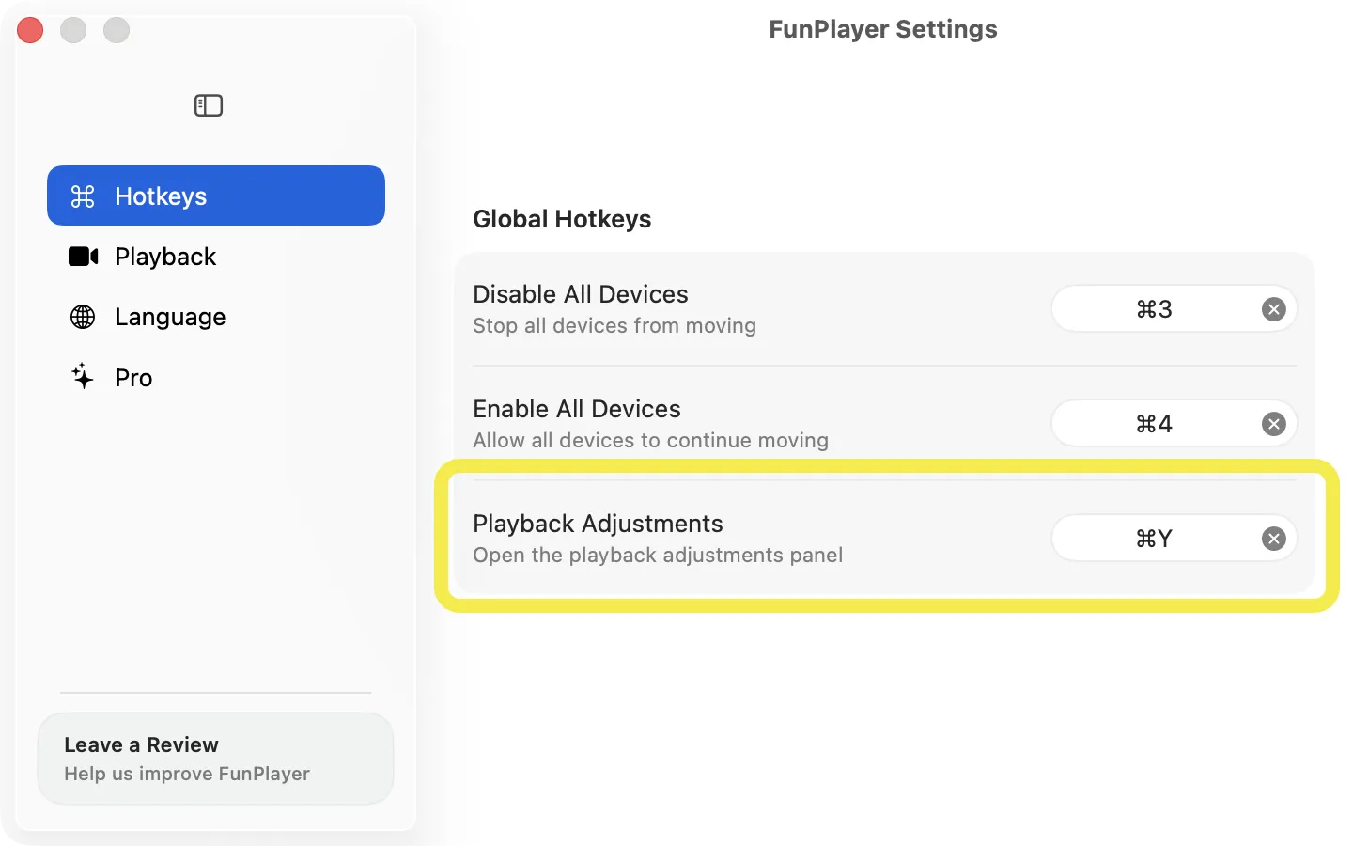Click the globe icon next to Language

click(x=83, y=317)
